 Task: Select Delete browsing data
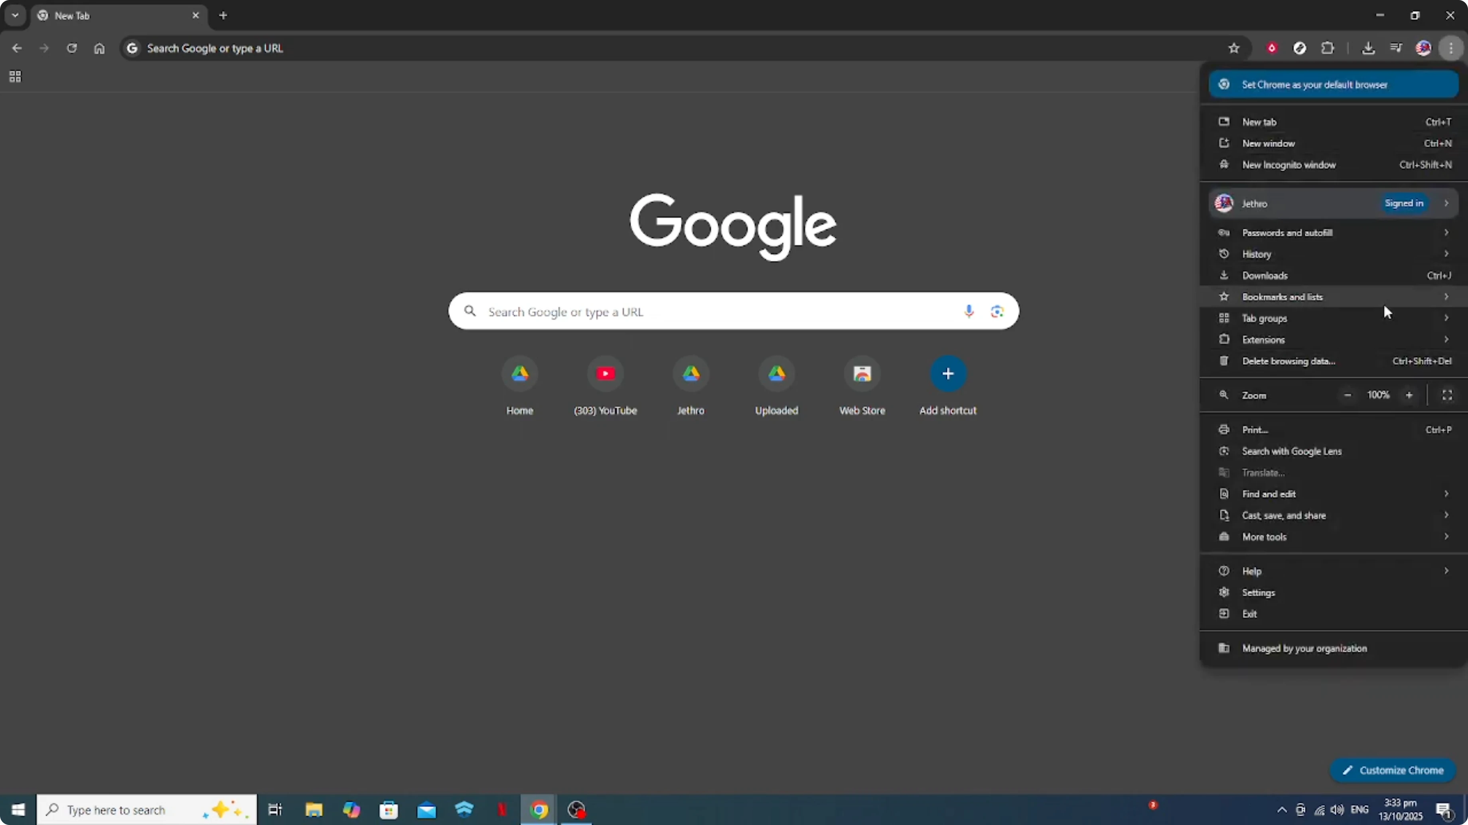point(1333,361)
